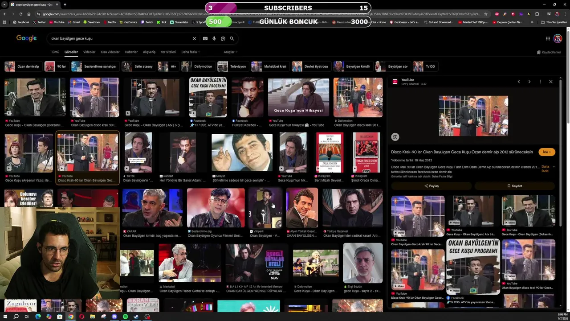The image size is (570, 321).
Task: Search inside this image with Lens button
Action: (395, 137)
